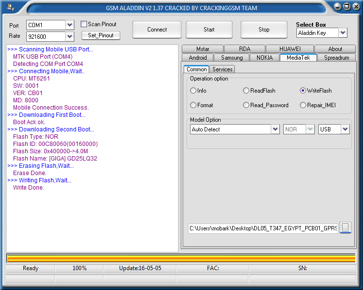Switch to the Android tab
The width and height of the screenshot is (363, 290).
pos(198,58)
